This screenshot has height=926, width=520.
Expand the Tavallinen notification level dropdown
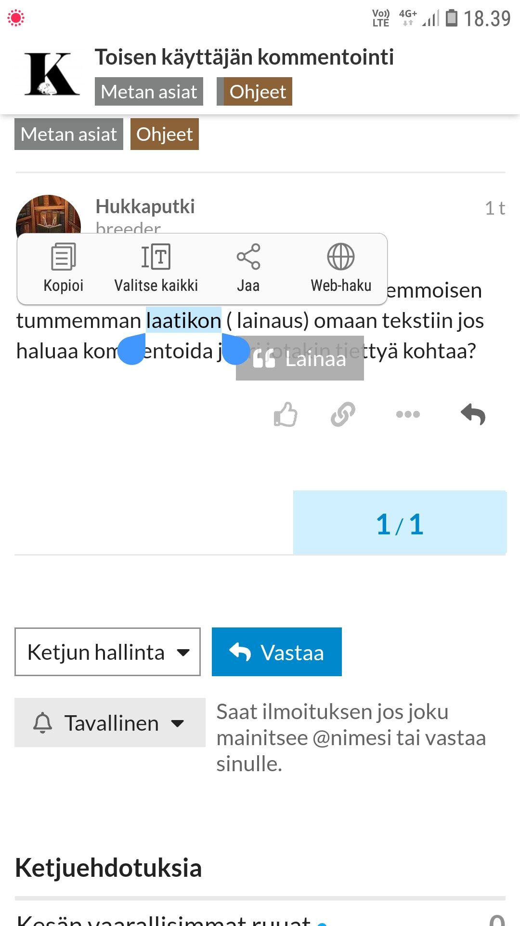pos(110,722)
